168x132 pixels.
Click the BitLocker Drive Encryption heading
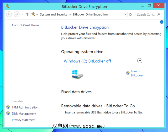pos(85,27)
